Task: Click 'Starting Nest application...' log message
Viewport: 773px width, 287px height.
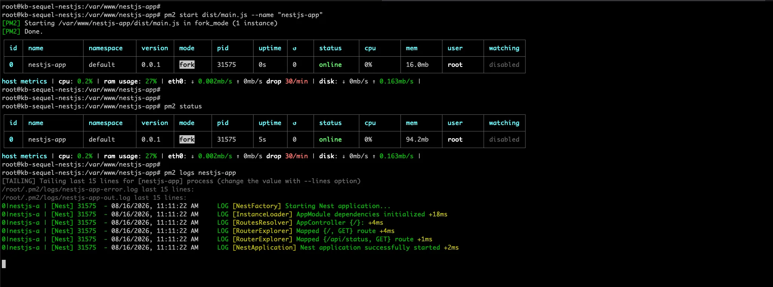Action: point(338,206)
